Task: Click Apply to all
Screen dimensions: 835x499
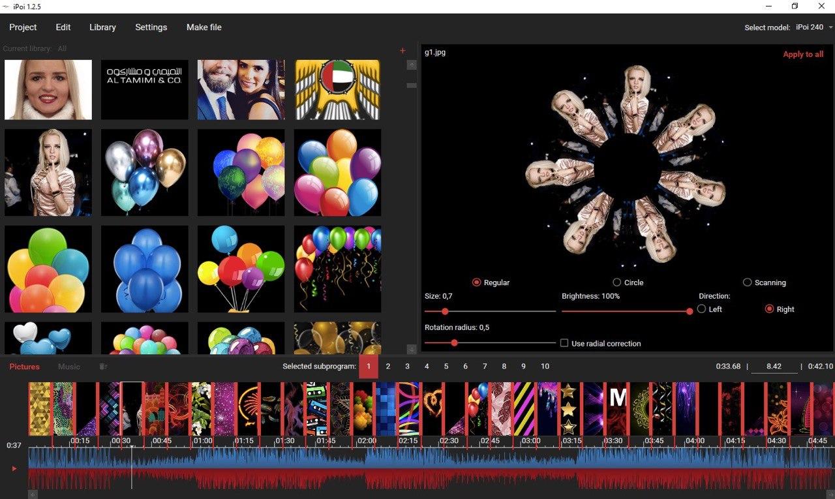Action: tap(803, 54)
